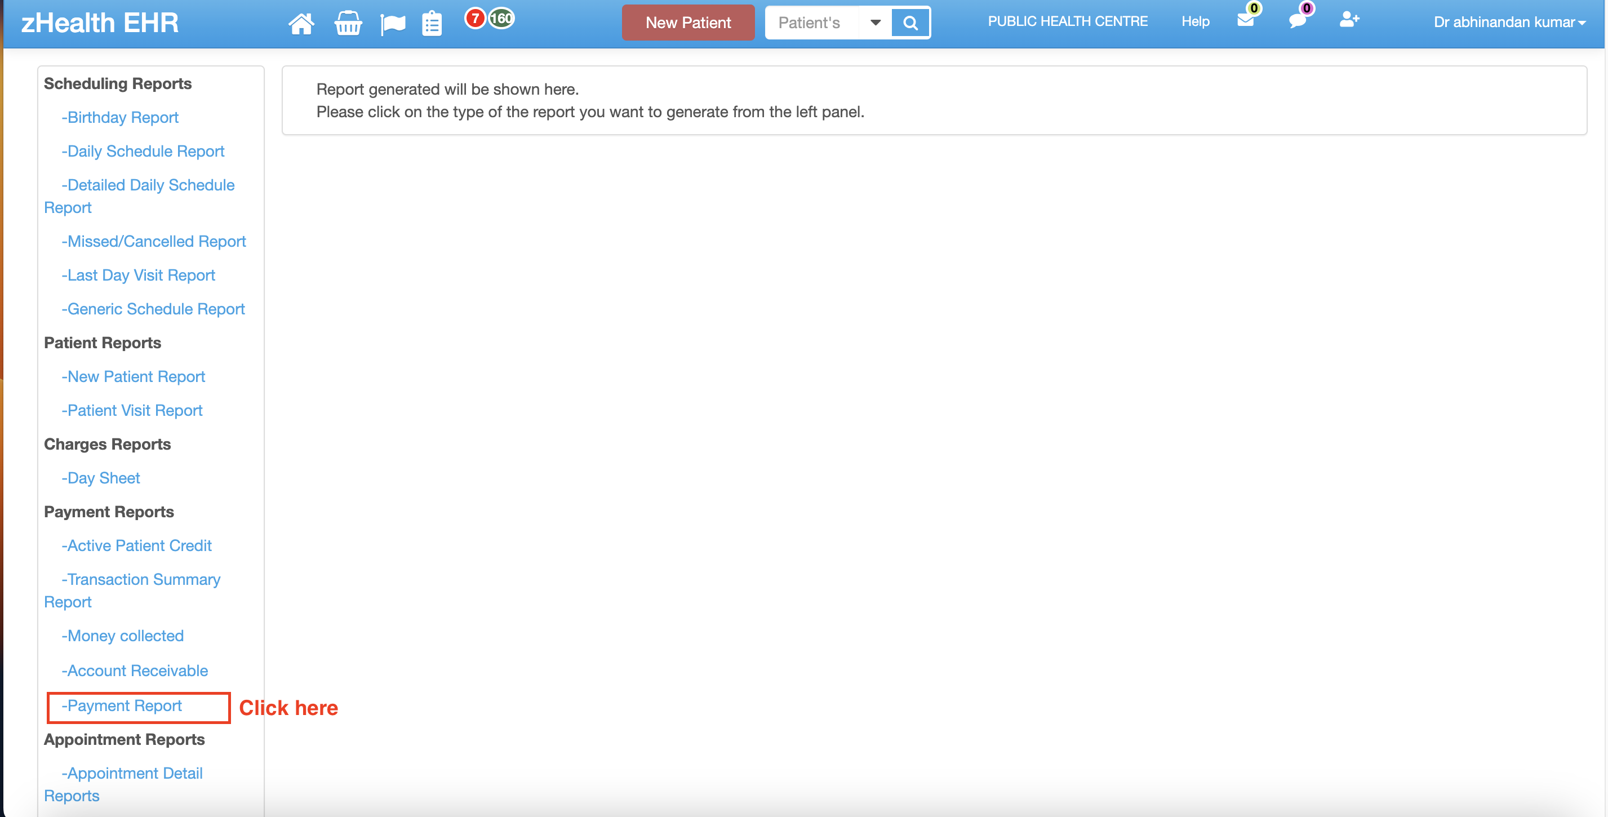The image size is (1608, 817).
Task: Click the Scheduling Reports heading
Action: [x=117, y=83]
